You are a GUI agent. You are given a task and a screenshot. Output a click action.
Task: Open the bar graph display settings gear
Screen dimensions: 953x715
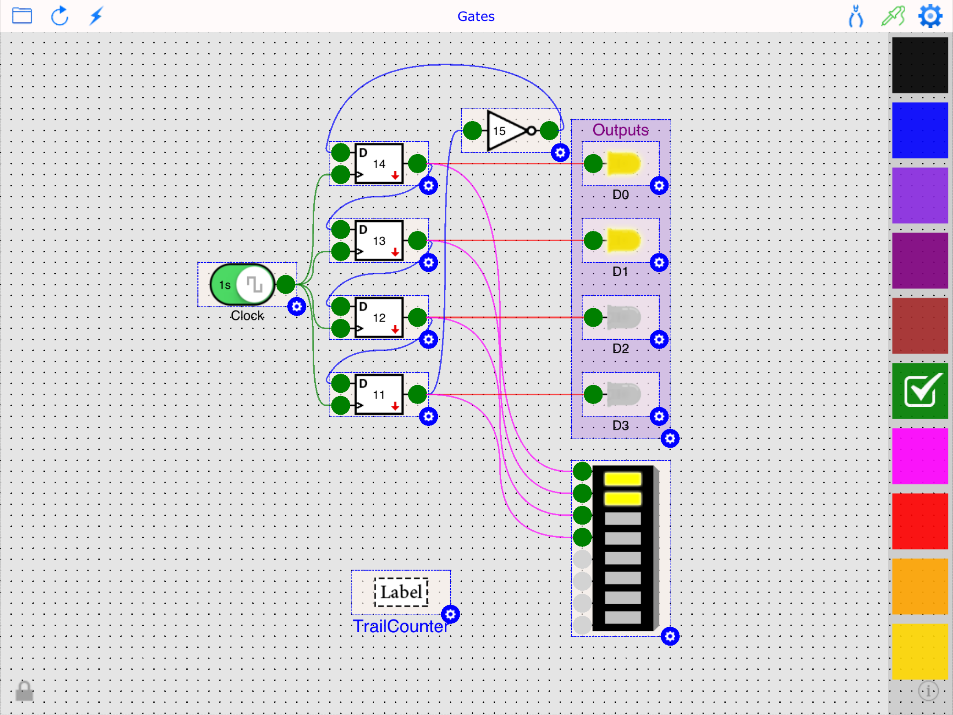coord(669,636)
